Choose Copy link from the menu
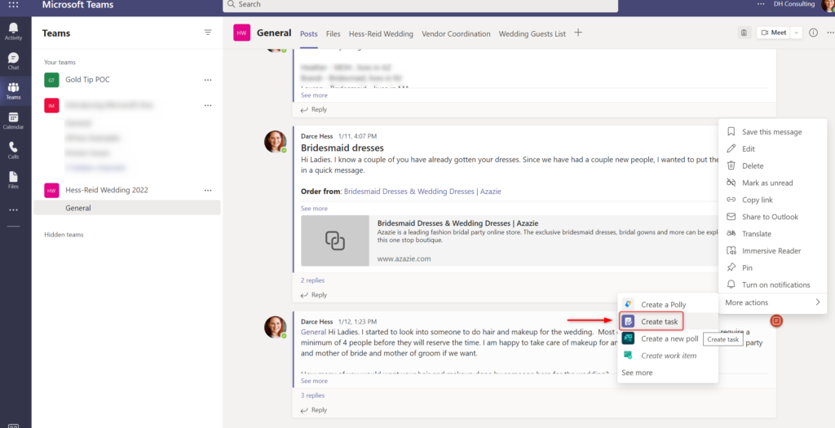The width and height of the screenshot is (835, 428). 773,200
